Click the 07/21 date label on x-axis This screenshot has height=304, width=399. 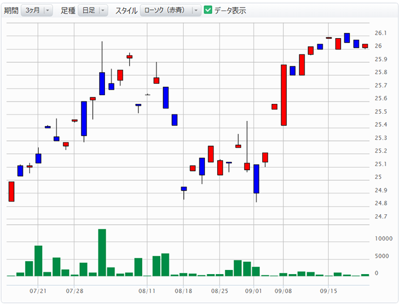(38, 291)
